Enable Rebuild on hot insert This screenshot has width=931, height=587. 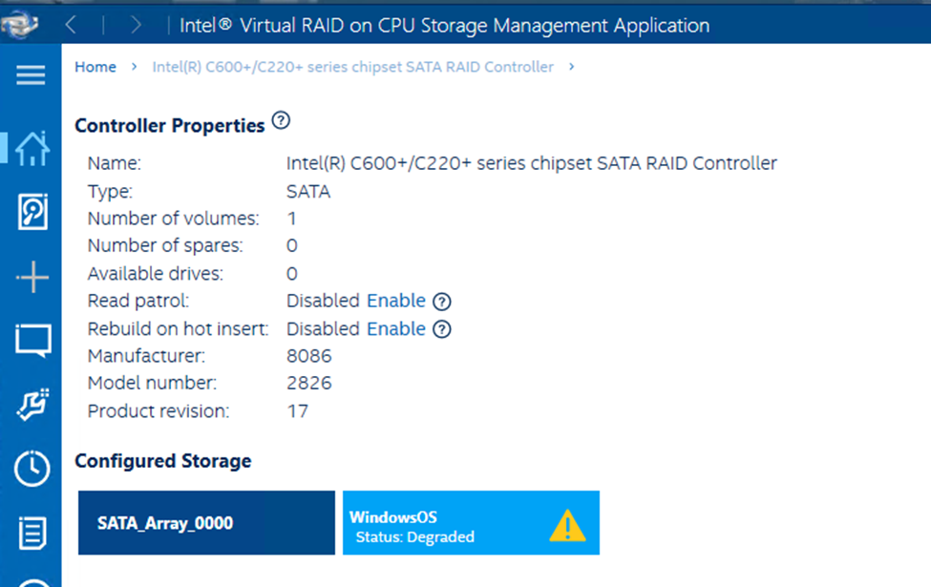396,328
